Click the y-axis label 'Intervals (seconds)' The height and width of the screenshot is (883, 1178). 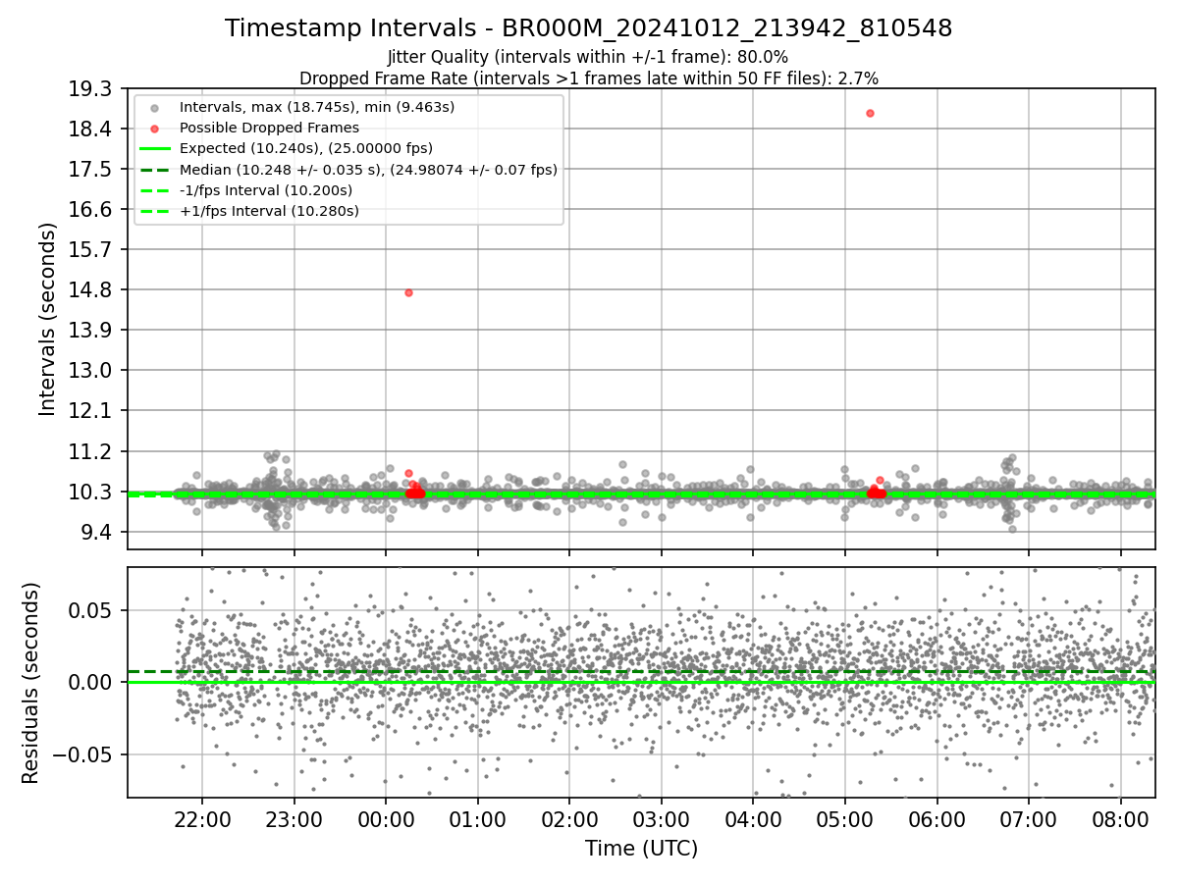[48, 319]
